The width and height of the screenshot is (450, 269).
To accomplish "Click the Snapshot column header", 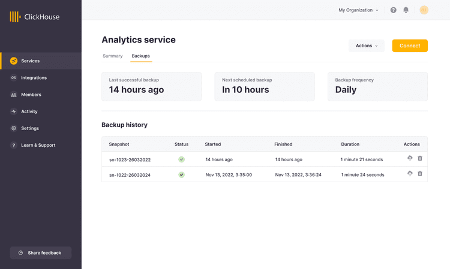I will pyautogui.click(x=119, y=144).
